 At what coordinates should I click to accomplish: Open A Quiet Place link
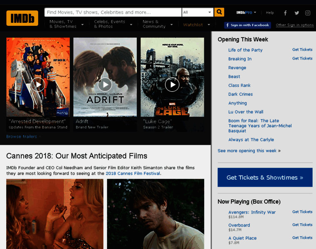point(242,238)
